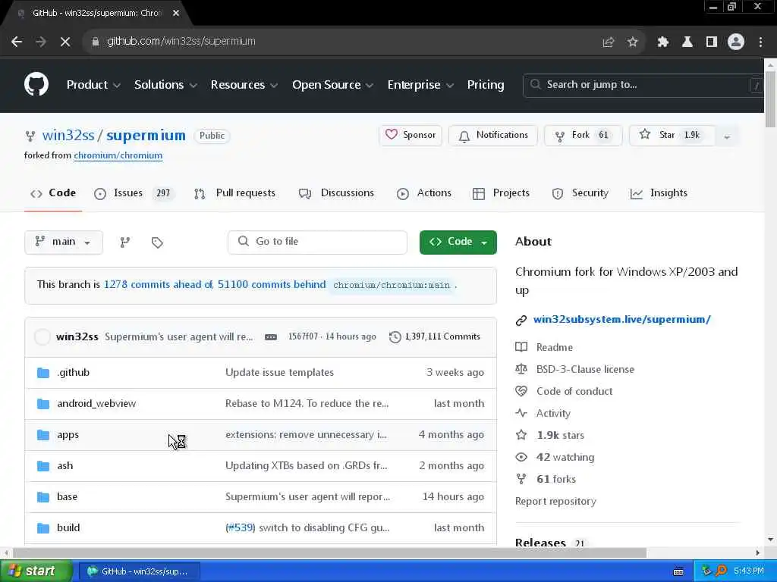Expand the green Code dropdown
The width and height of the screenshot is (777, 582).
click(x=483, y=242)
